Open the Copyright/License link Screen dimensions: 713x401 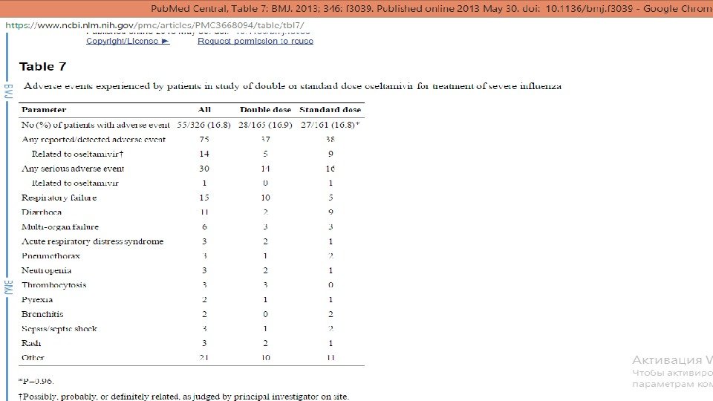coord(128,41)
